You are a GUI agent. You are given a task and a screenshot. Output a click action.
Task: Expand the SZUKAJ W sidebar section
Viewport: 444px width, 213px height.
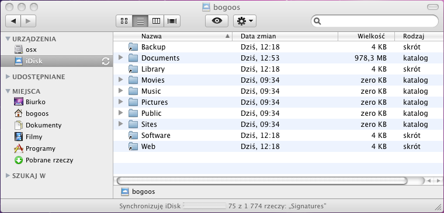pos(8,176)
